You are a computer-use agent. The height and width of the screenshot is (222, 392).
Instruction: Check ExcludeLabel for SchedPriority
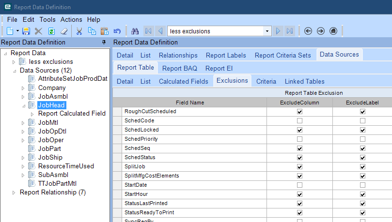pos(362,139)
